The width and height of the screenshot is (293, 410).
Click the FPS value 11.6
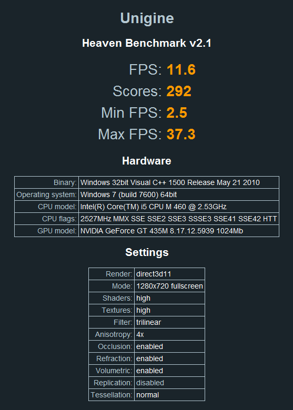tap(181, 70)
